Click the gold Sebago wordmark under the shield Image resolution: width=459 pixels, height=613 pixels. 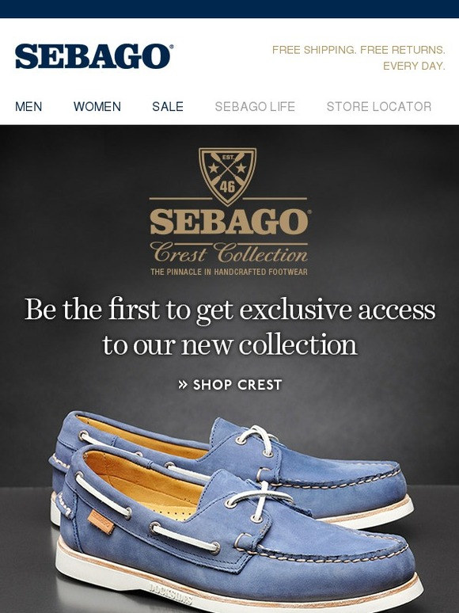230,222
